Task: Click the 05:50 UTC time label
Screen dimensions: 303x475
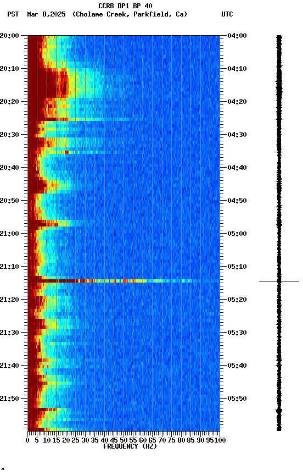Action: coord(237,399)
